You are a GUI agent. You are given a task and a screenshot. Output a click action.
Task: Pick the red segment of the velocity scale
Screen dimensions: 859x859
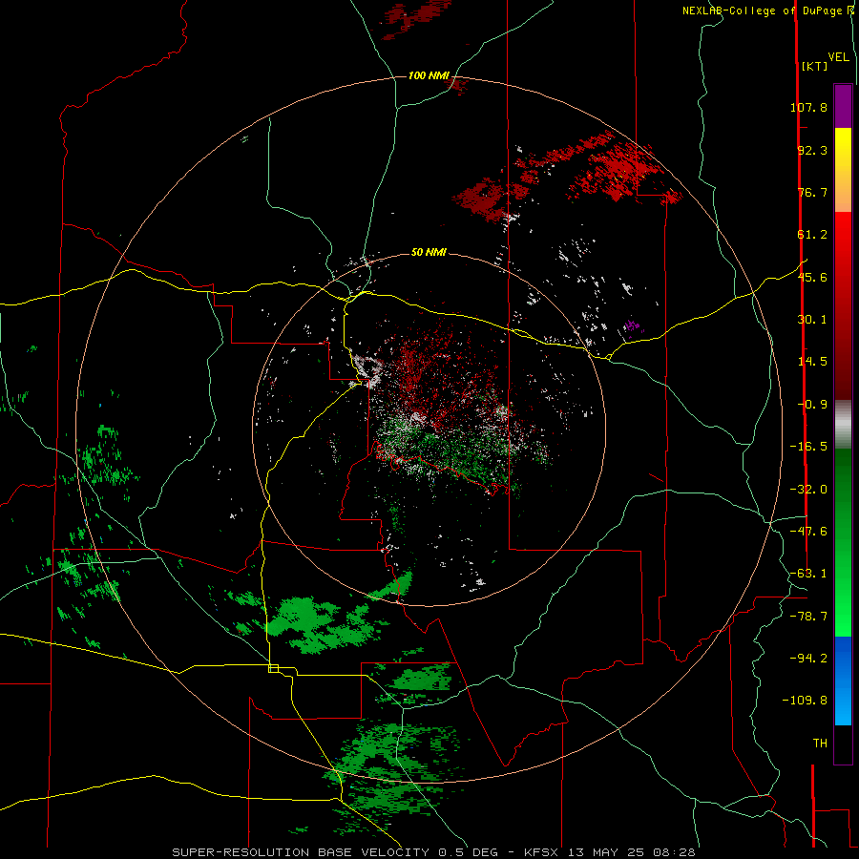point(843,305)
